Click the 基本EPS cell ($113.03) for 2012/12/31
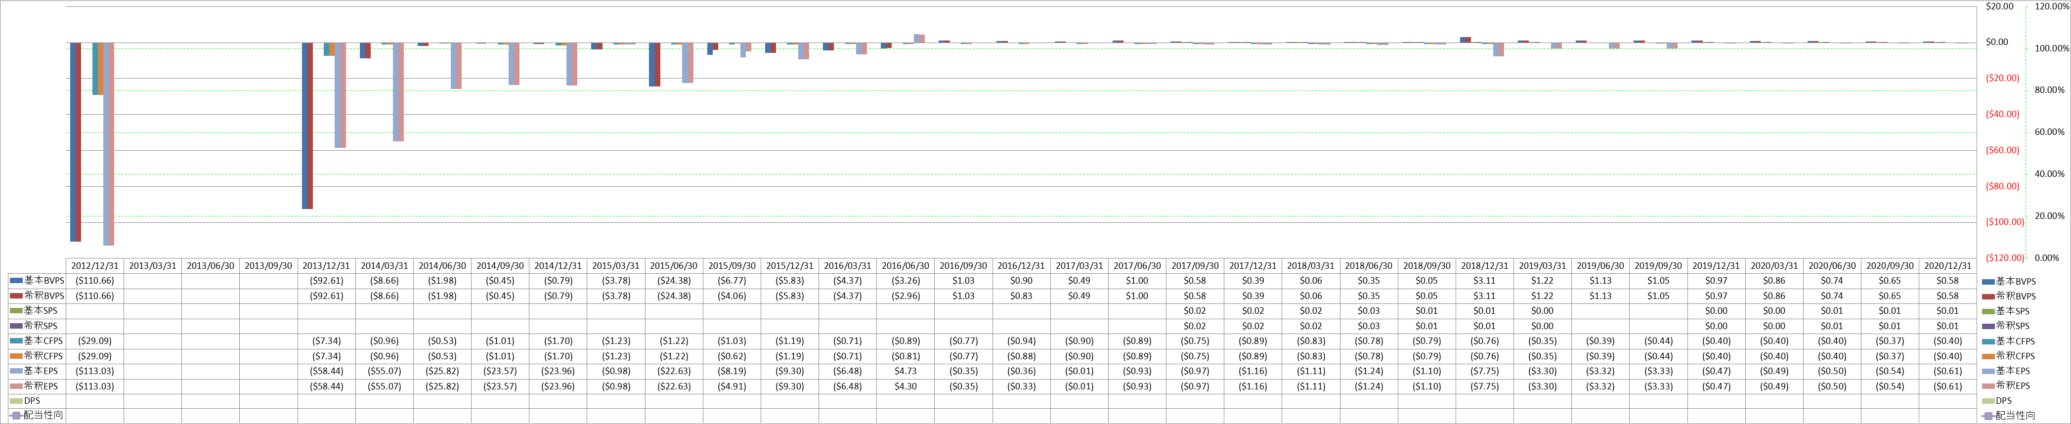The height and width of the screenshot is (424, 2071). (95, 371)
